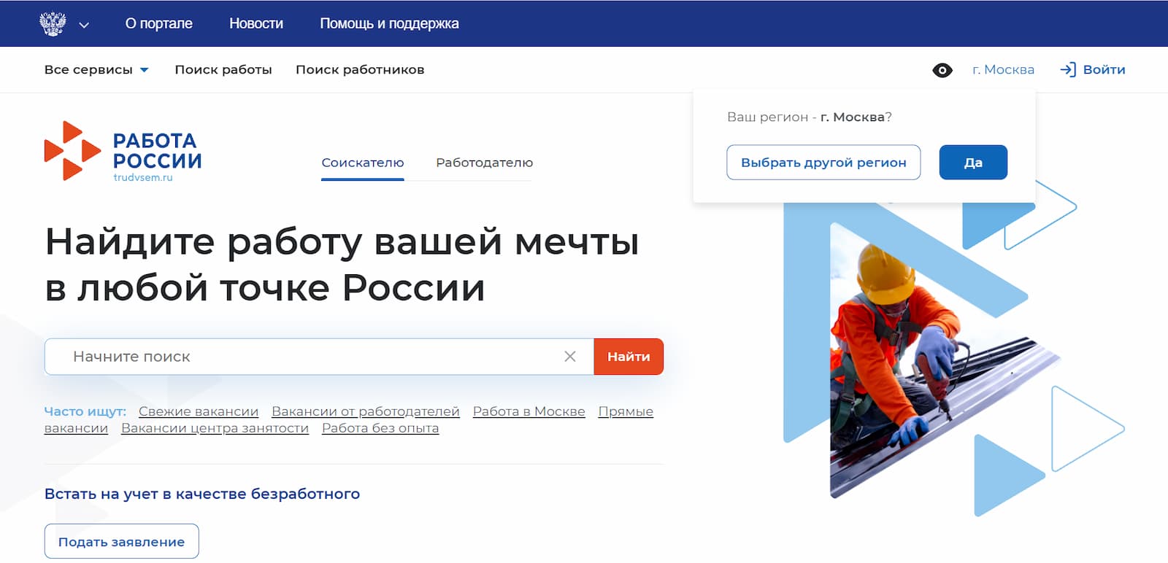Click the trudvsem.ru text under logo
The width and height of the screenshot is (1168, 563).
pyautogui.click(x=143, y=177)
